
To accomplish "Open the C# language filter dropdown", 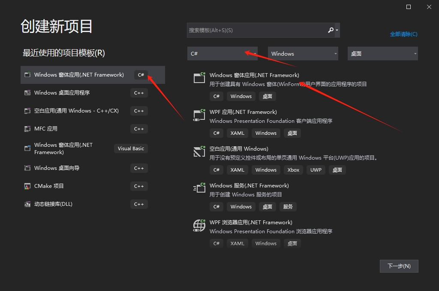I will pyautogui.click(x=223, y=53).
